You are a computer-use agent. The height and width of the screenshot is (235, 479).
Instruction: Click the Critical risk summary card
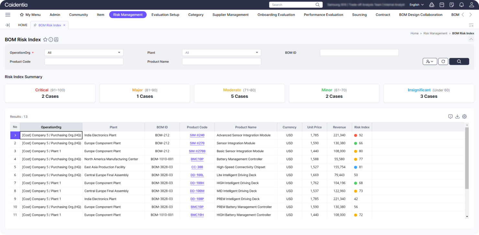coord(50,93)
